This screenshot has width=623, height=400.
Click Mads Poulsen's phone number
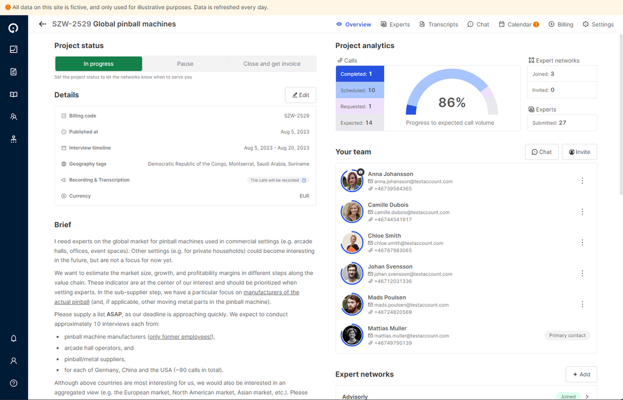point(393,312)
